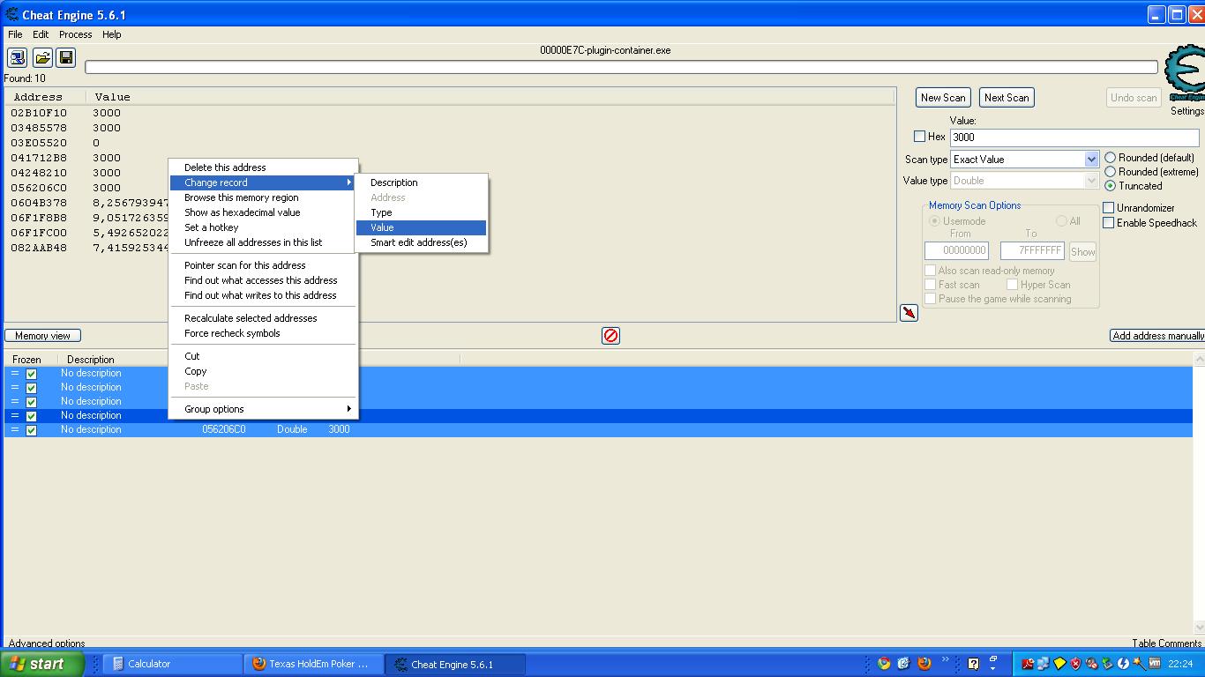1205x677 pixels.
Task: Expand the quick launch chevron
Action: point(945,658)
